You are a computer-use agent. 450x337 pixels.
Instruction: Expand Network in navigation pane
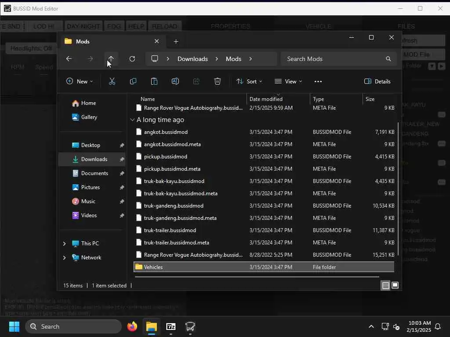pos(64,257)
